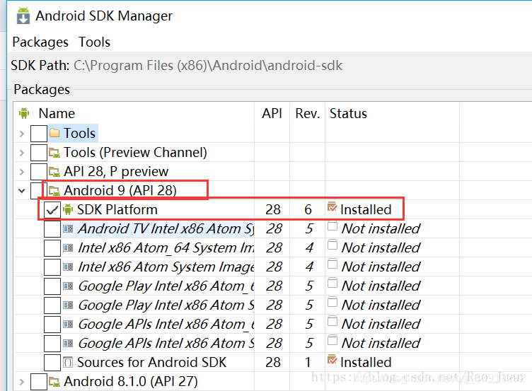Click the Android 9 (API 28) folder icon
532x391 pixels.
point(54,191)
